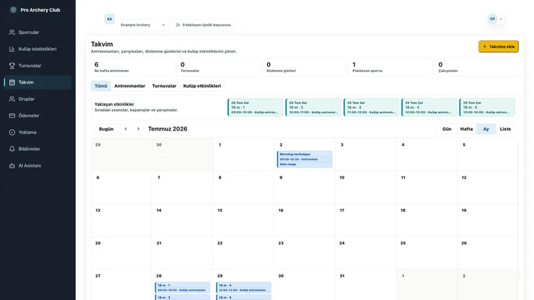This screenshot has width=534, height=300.
Task: Open the Morning technique event on July 2
Action: (x=305, y=159)
